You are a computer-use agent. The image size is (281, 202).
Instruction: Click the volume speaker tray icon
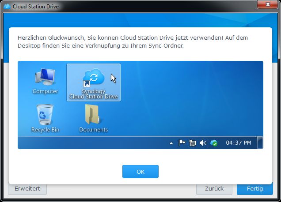point(203,143)
